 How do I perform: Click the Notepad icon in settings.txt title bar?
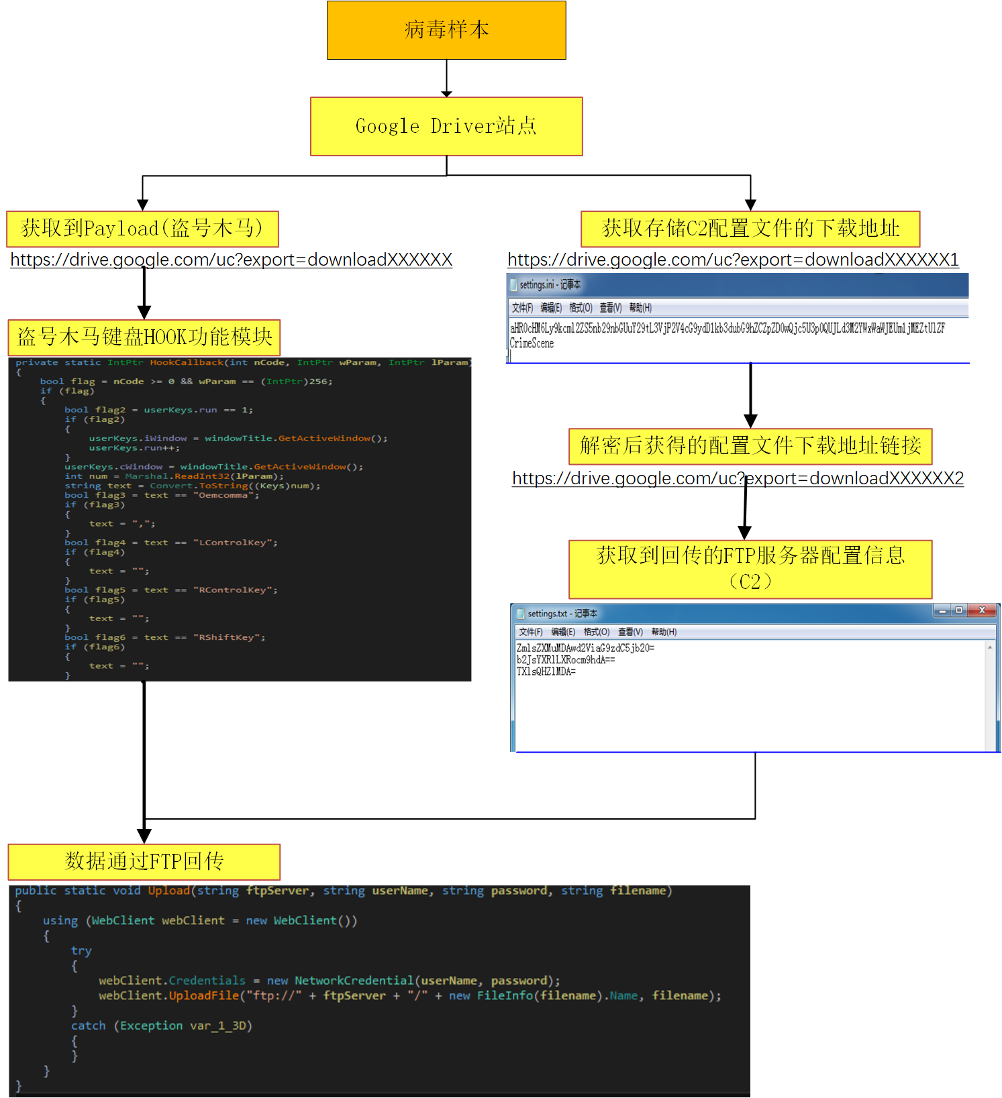click(520, 614)
